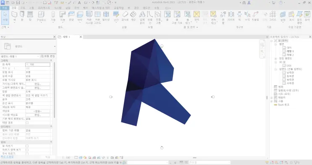This screenshot has height=165, width=312.
Task: Expand the 그룹 tree node
Action: [272, 101]
